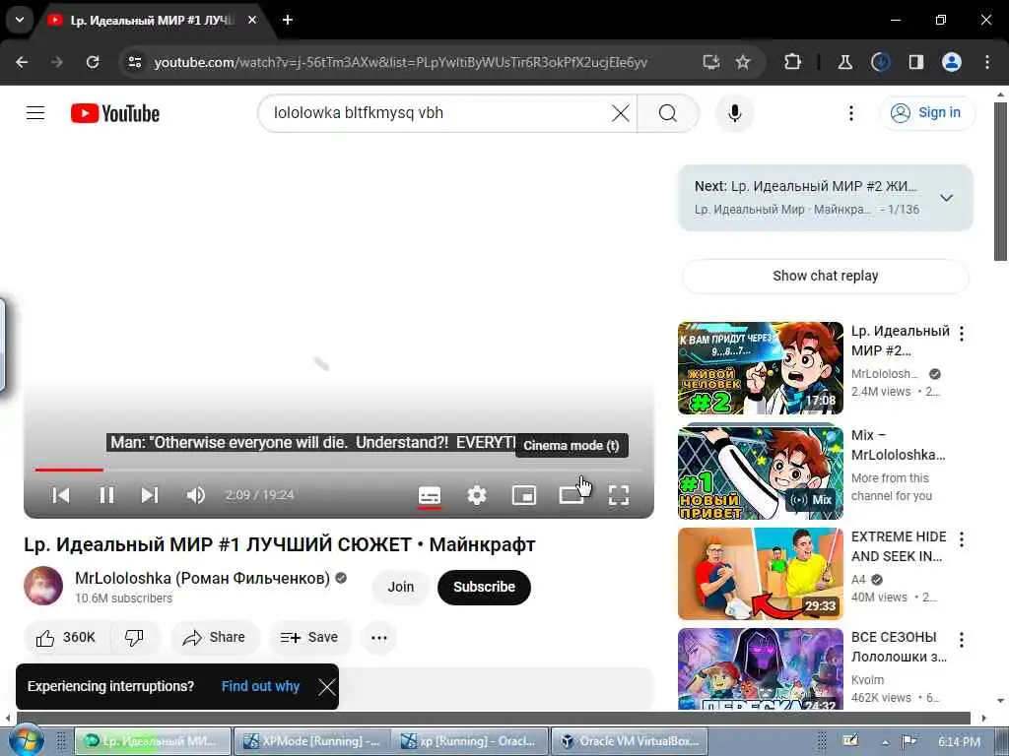Open player settings gear
Viewport: 1009px width, 756px height.
(476, 495)
